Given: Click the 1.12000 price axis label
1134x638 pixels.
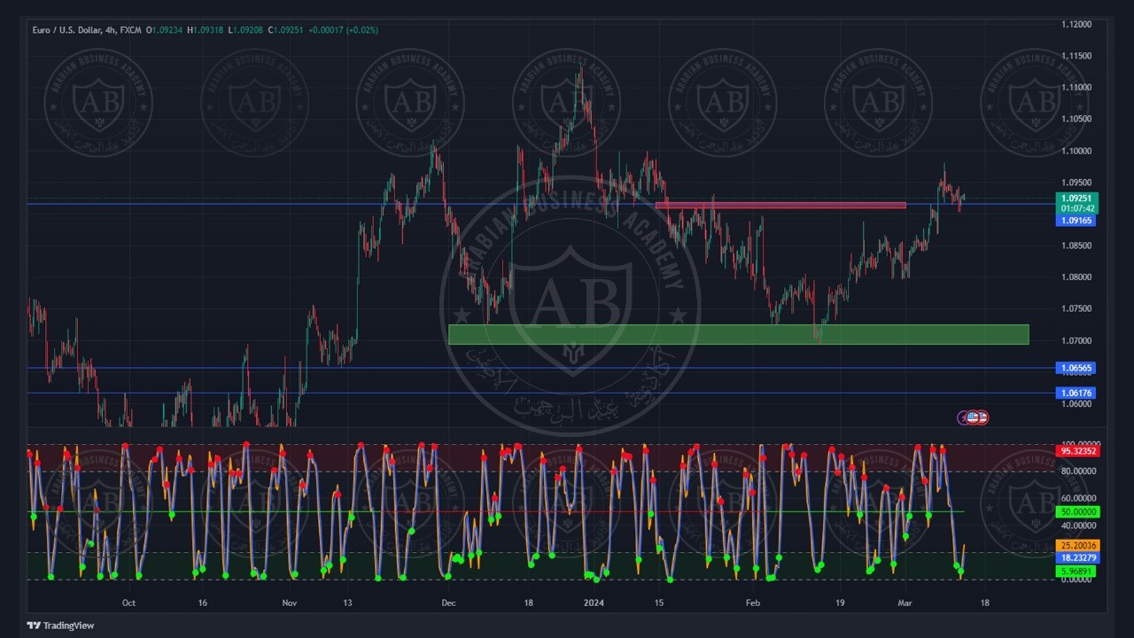Looking at the screenshot, I should tap(1076, 24).
